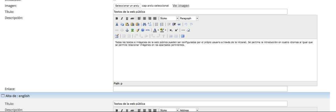This screenshot has height=112, width=336.
Task: Click the subscript icon
Action: tap(171, 30)
